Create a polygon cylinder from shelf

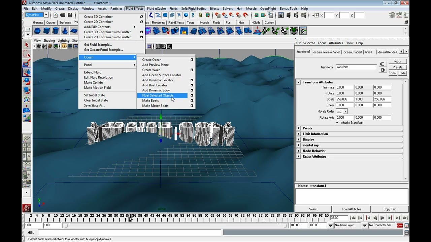click(x=56, y=31)
